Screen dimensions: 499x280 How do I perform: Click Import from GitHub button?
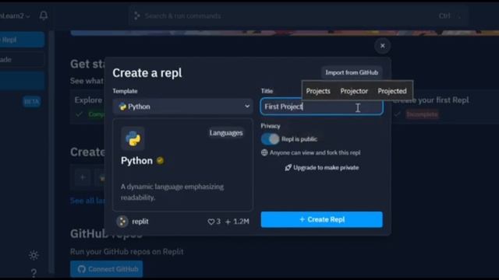coord(352,72)
